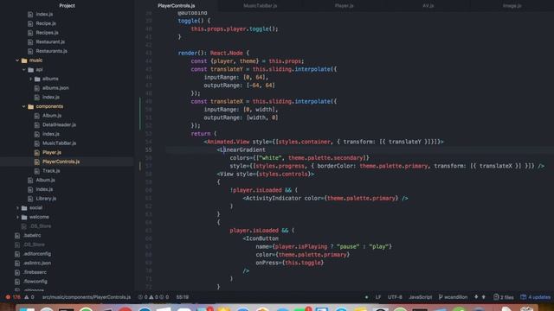Click the git push/pull arrows in status bar
The width and height of the screenshot is (554, 311).
pyautogui.click(x=480, y=297)
